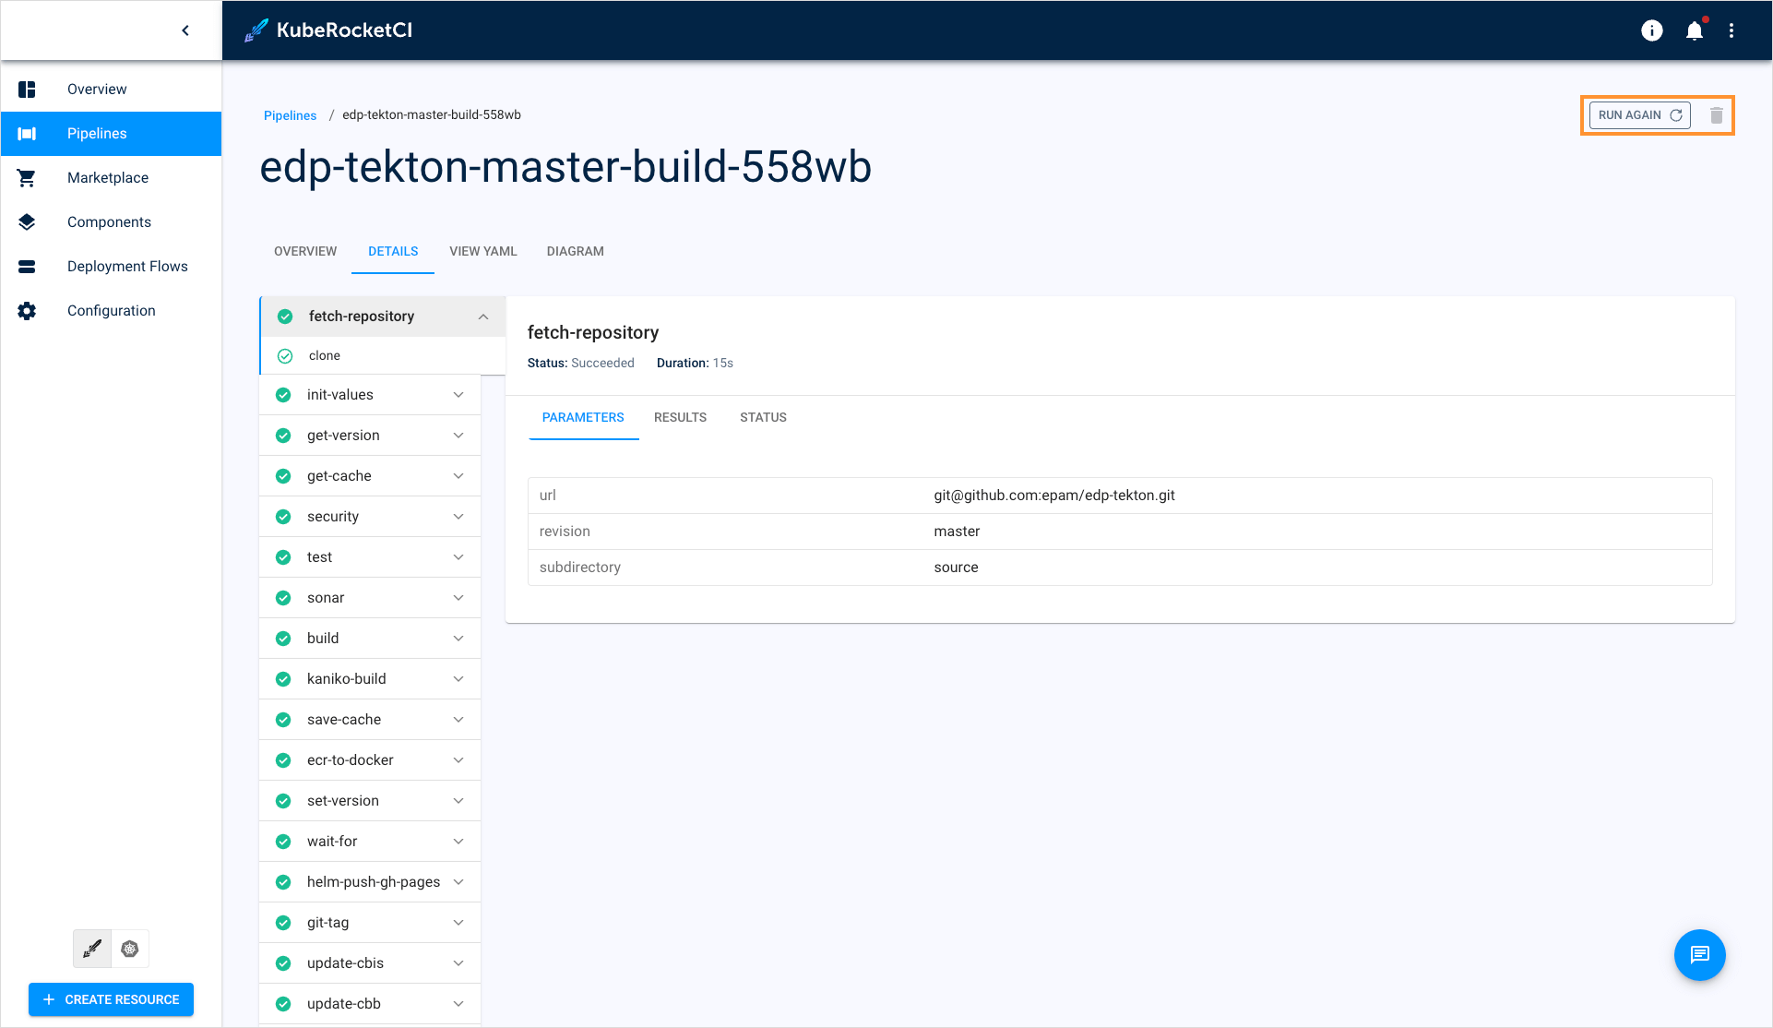Open Marketplace cart icon in sidebar

[x=27, y=178]
